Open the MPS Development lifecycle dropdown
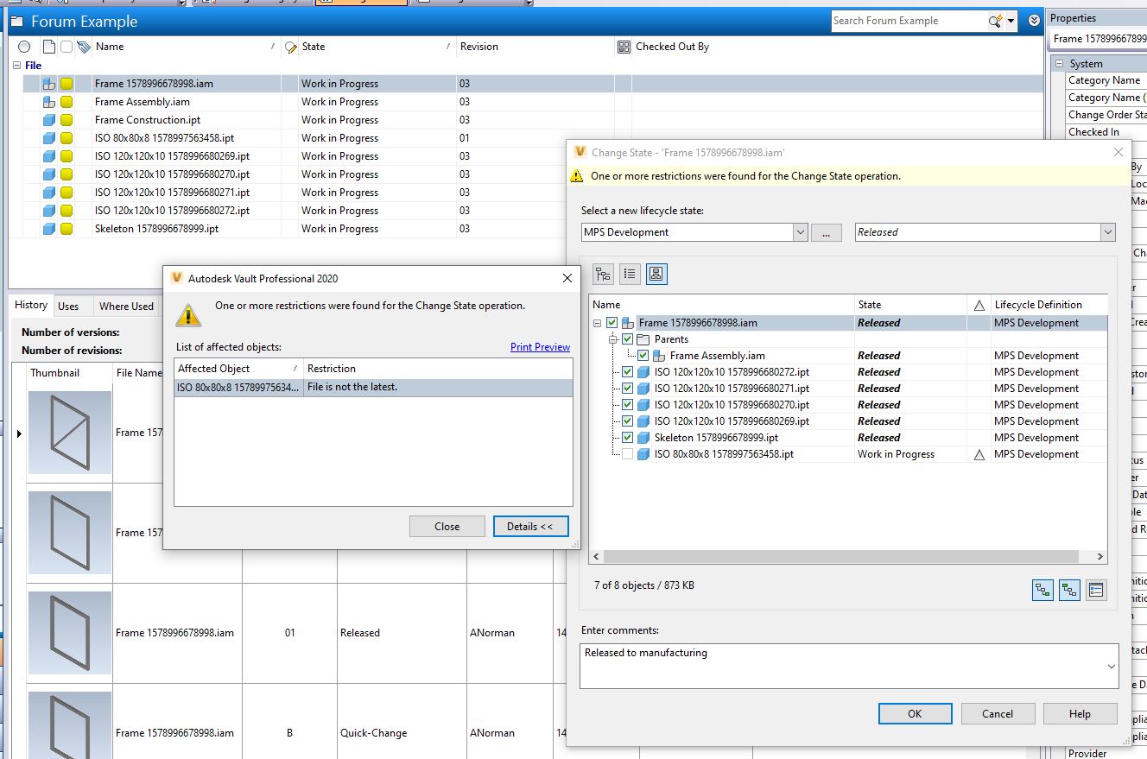Image resolution: width=1147 pixels, height=759 pixels. pos(799,231)
